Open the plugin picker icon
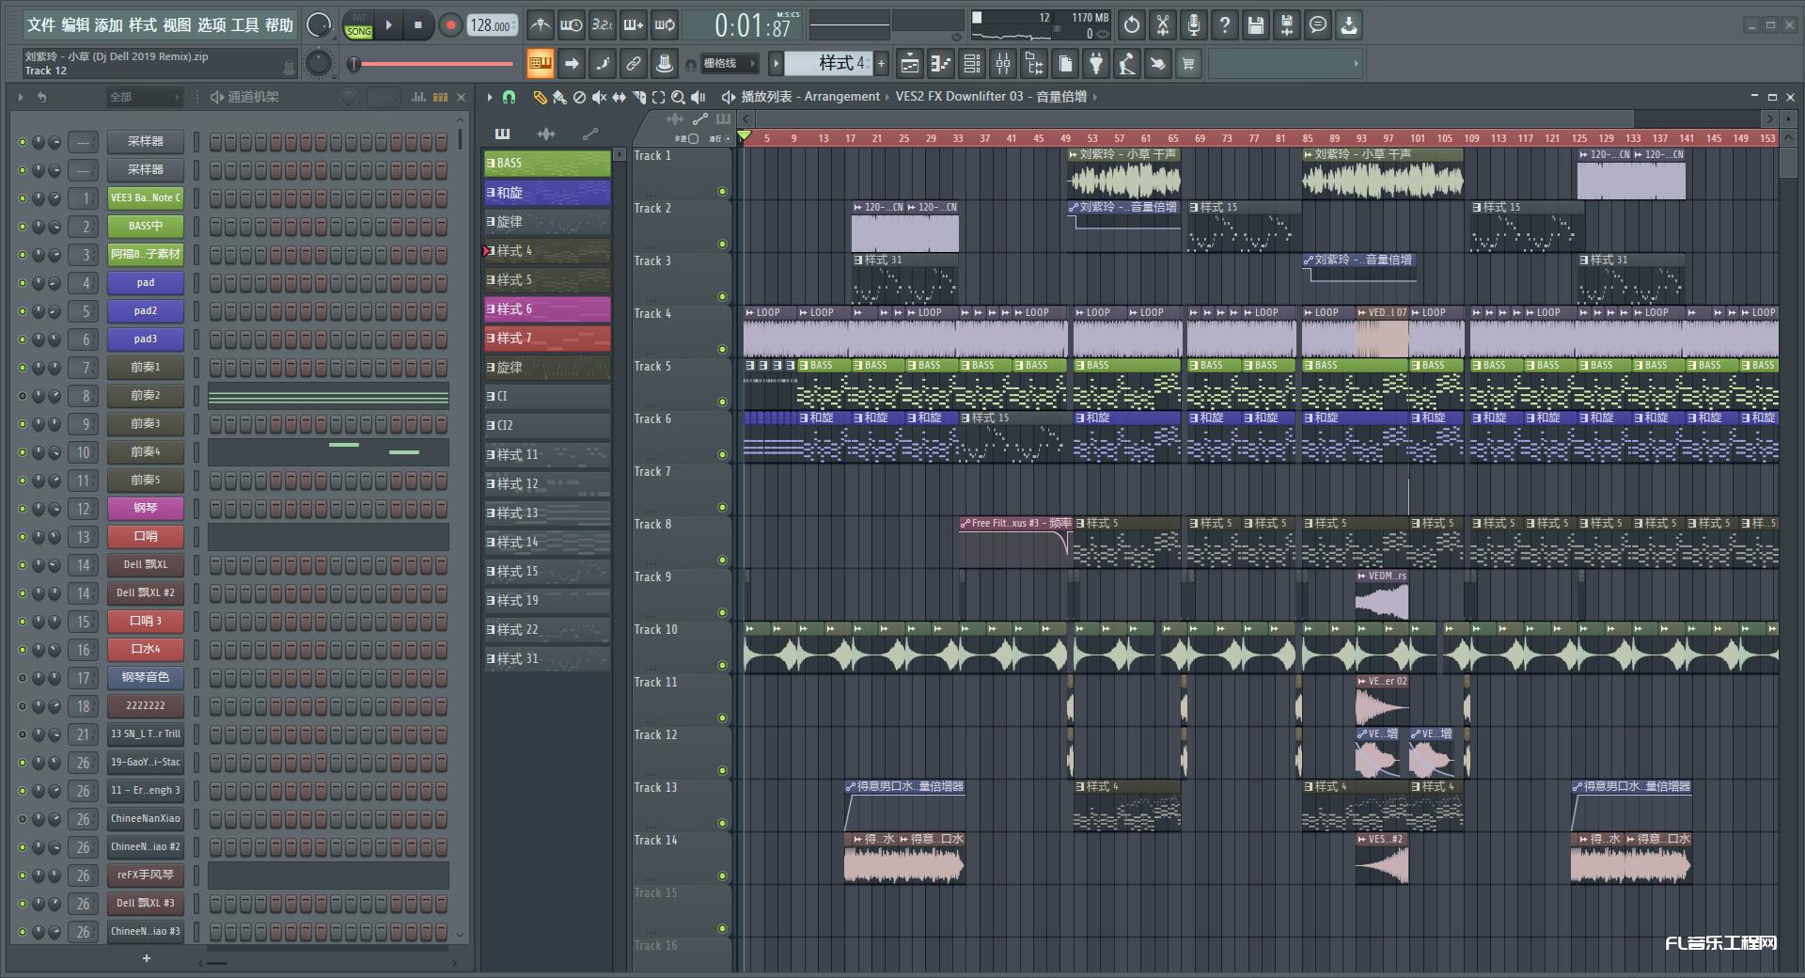Screen dimensions: 1805x978 tap(1096, 64)
